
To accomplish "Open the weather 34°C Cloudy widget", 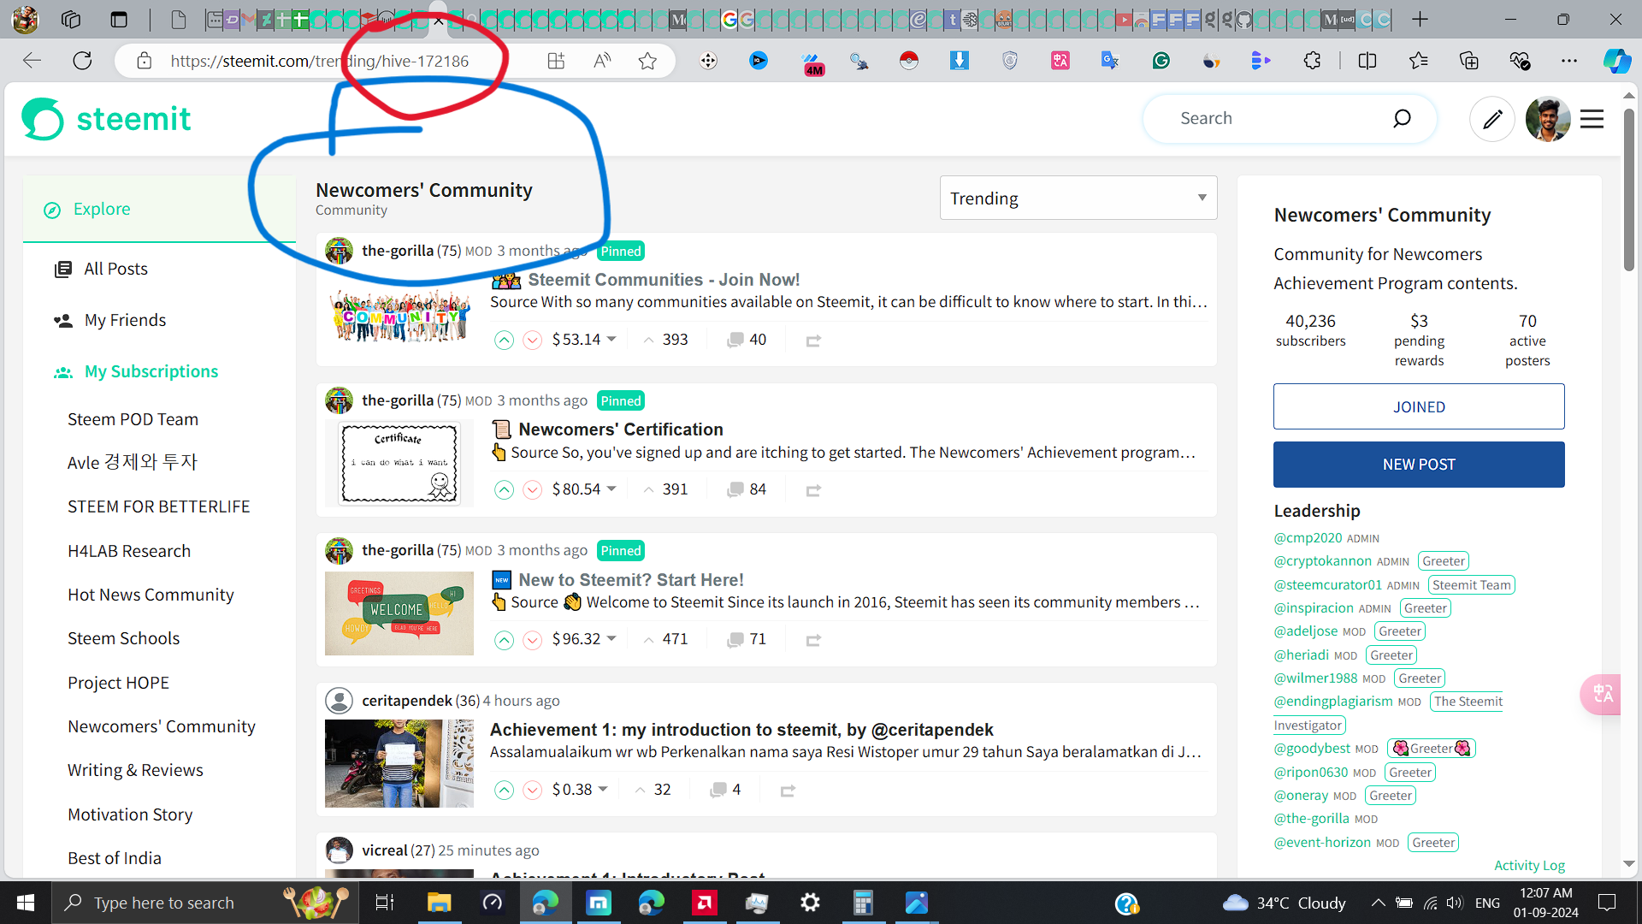I will (1284, 903).
